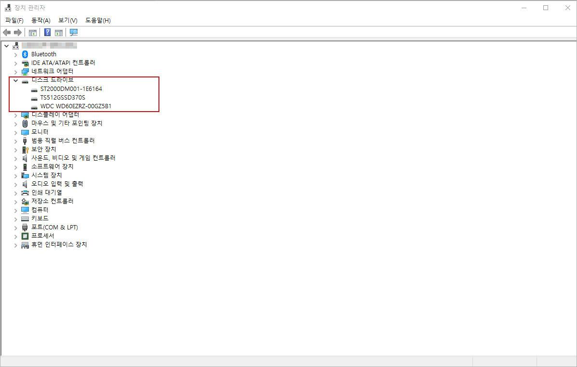Screen dimensions: 577x367
Task: Minimize the 장치 관리자 window
Action: 524,8
